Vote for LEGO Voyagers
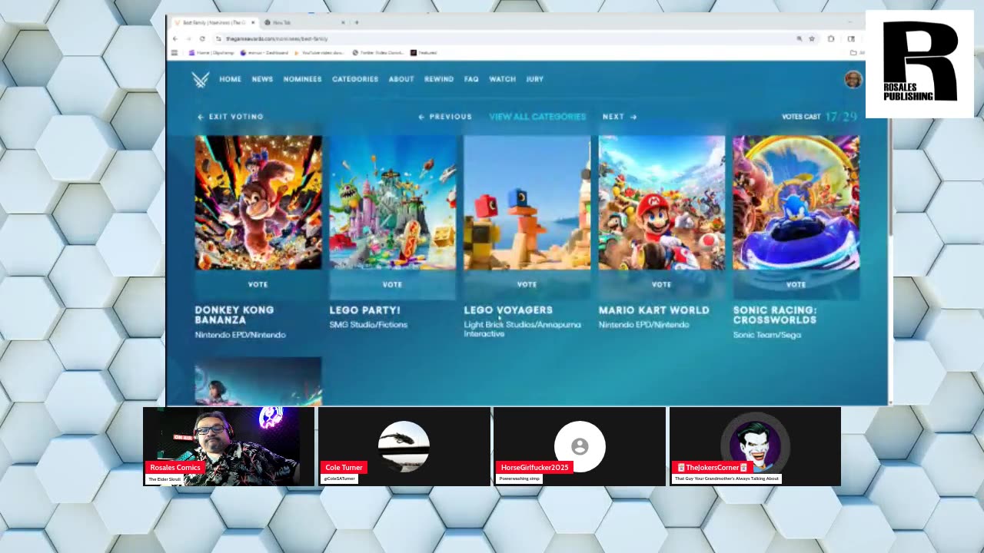Image resolution: width=984 pixels, height=553 pixels. point(527,284)
